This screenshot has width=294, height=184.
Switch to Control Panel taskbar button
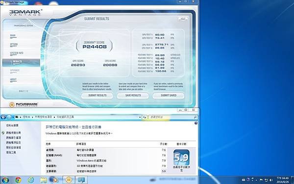click(81, 180)
